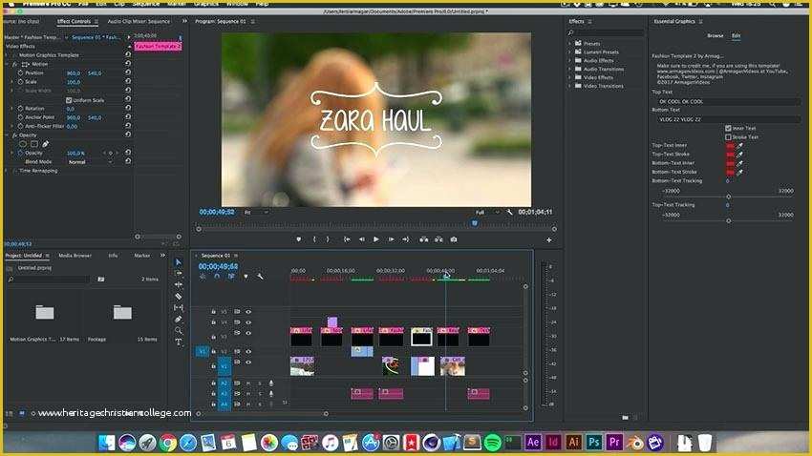The image size is (812, 456).
Task: Open Photoshop from the Dock
Action: pyautogui.click(x=594, y=442)
